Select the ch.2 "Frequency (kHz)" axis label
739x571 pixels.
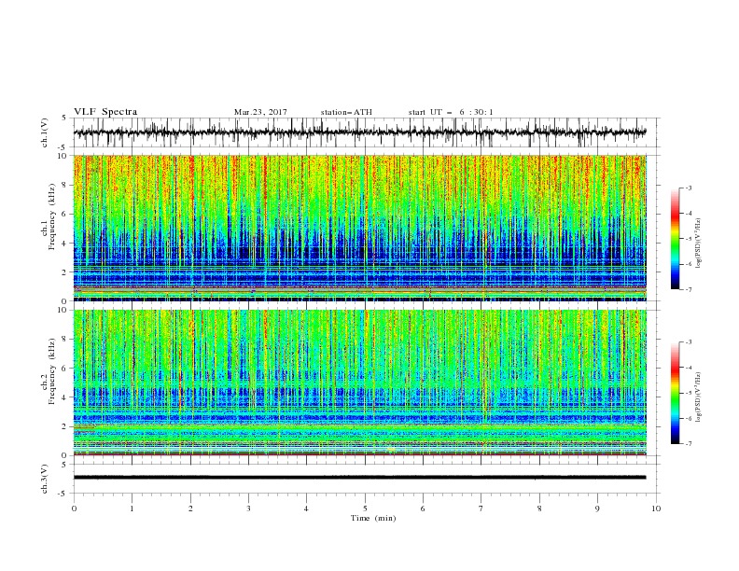click(52, 371)
